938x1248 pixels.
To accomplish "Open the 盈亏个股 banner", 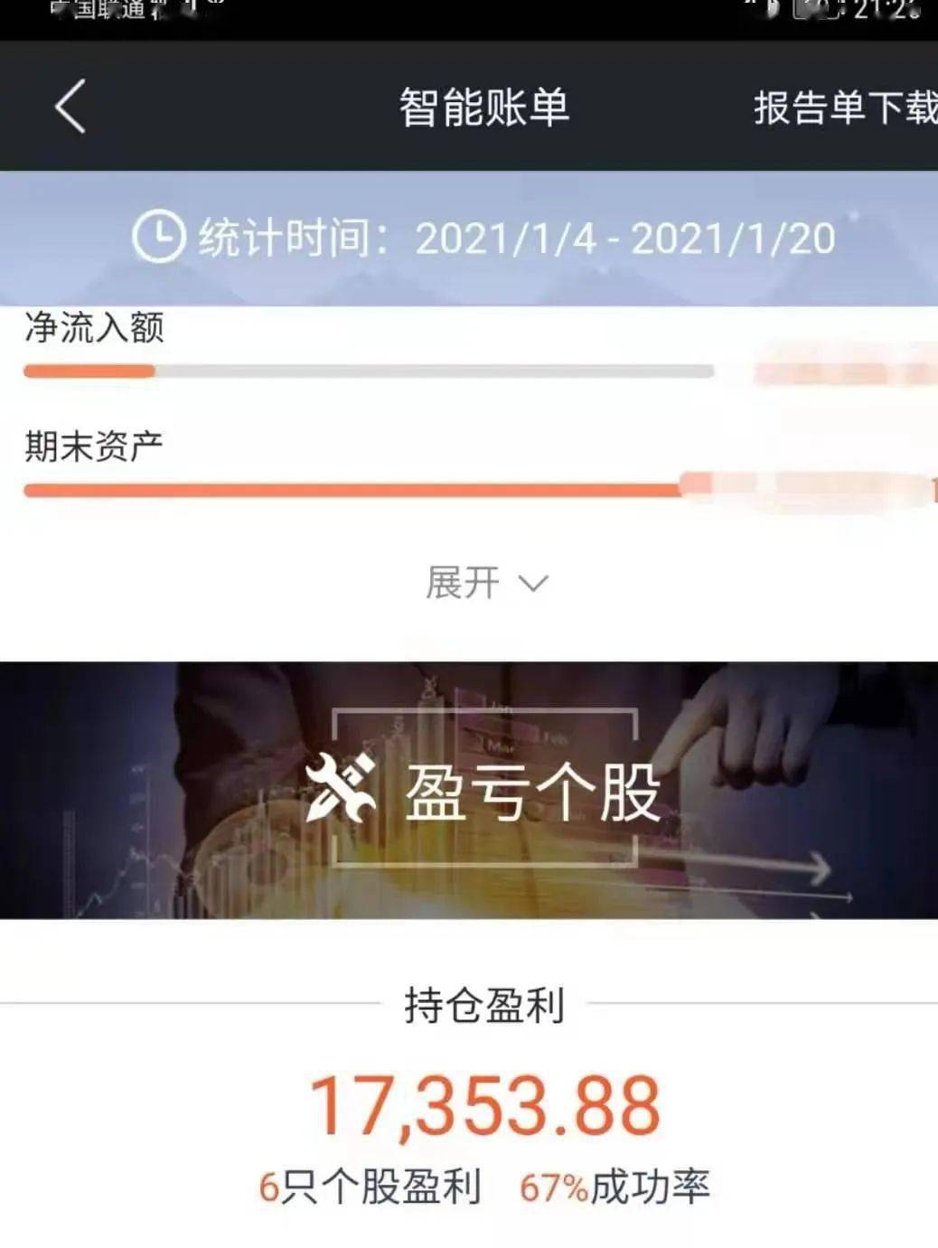I will tap(469, 790).
